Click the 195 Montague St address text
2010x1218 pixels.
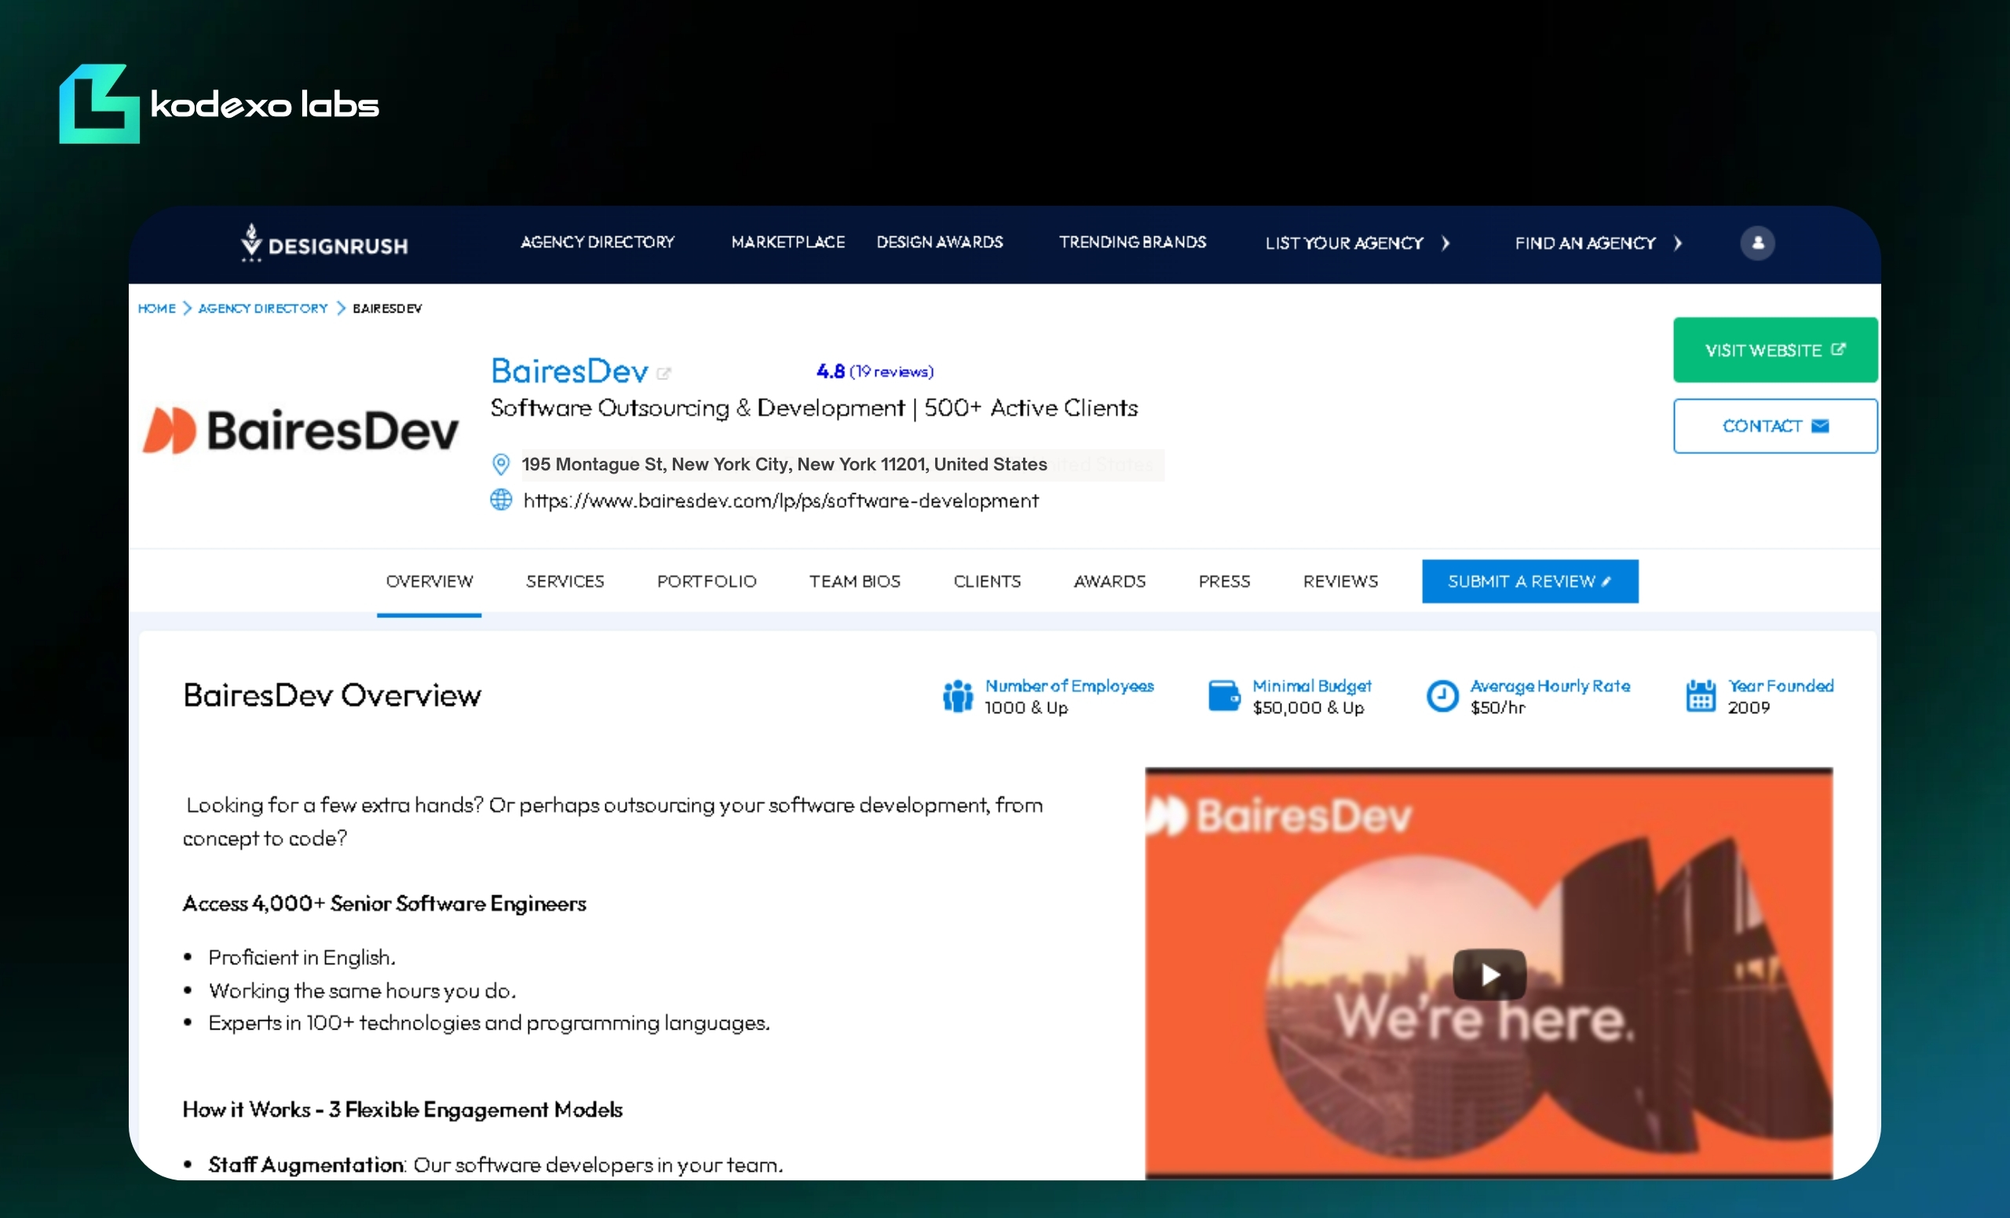[784, 464]
